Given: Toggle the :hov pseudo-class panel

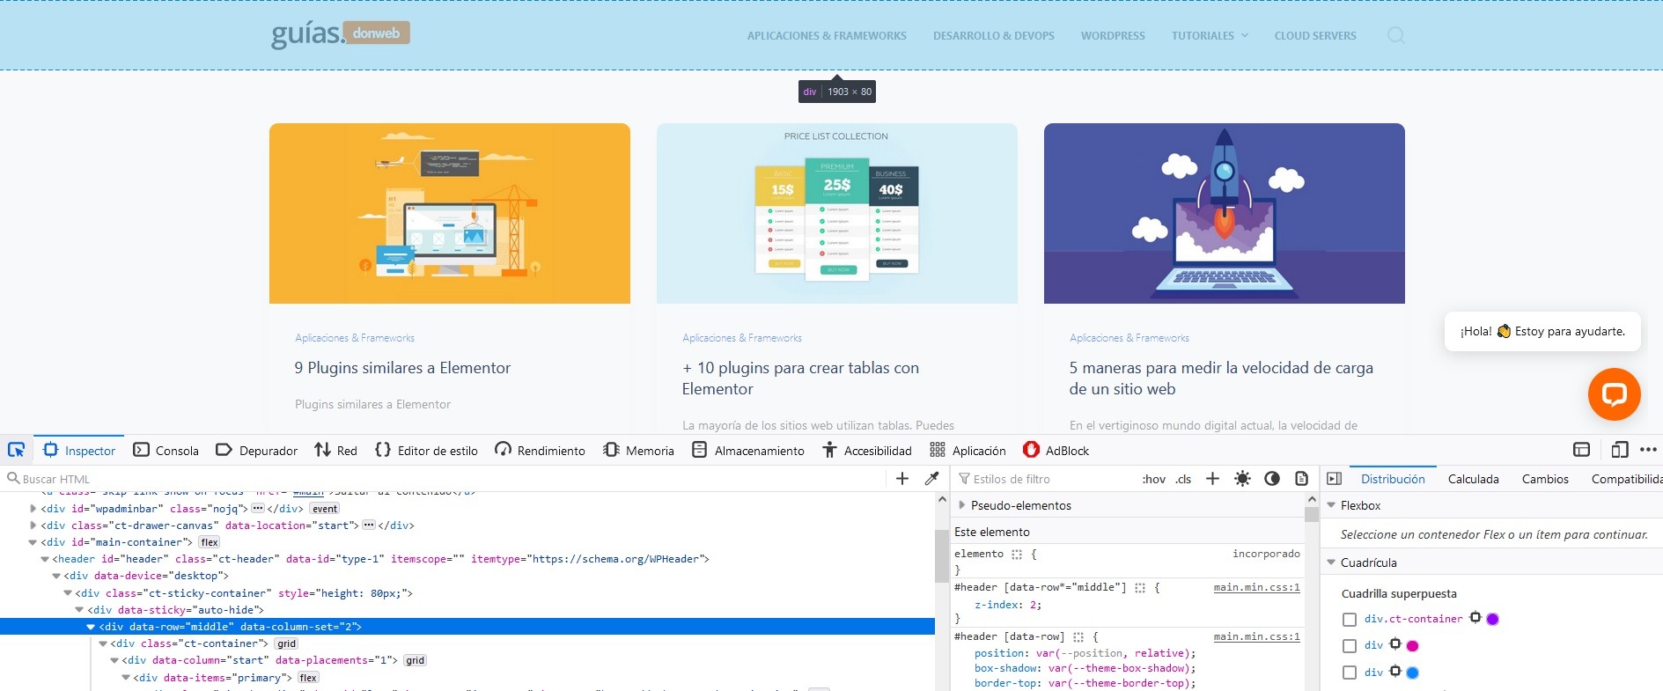Looking at the screenshot, I should click(1153, 479).
